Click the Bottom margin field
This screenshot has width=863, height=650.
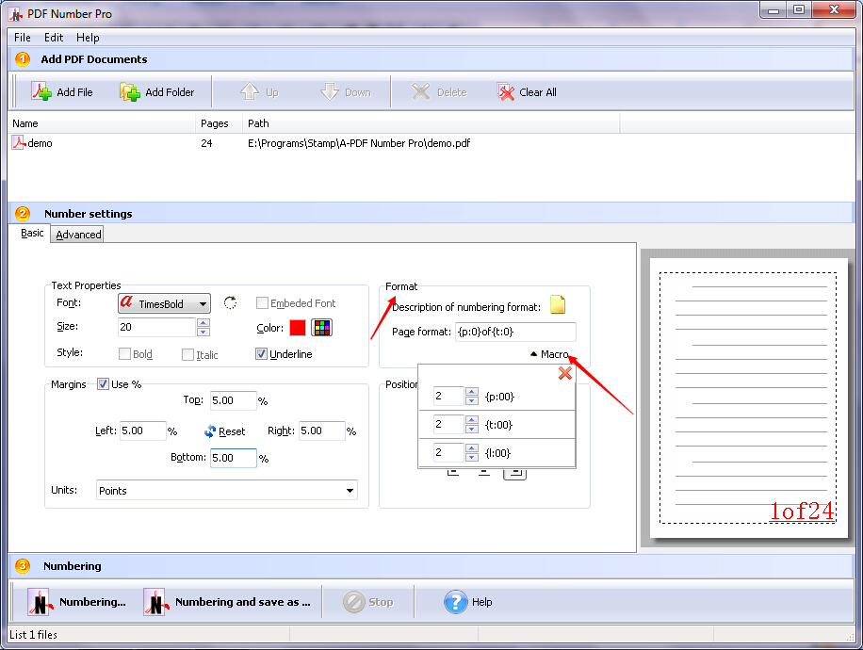(x=234, y=458)
